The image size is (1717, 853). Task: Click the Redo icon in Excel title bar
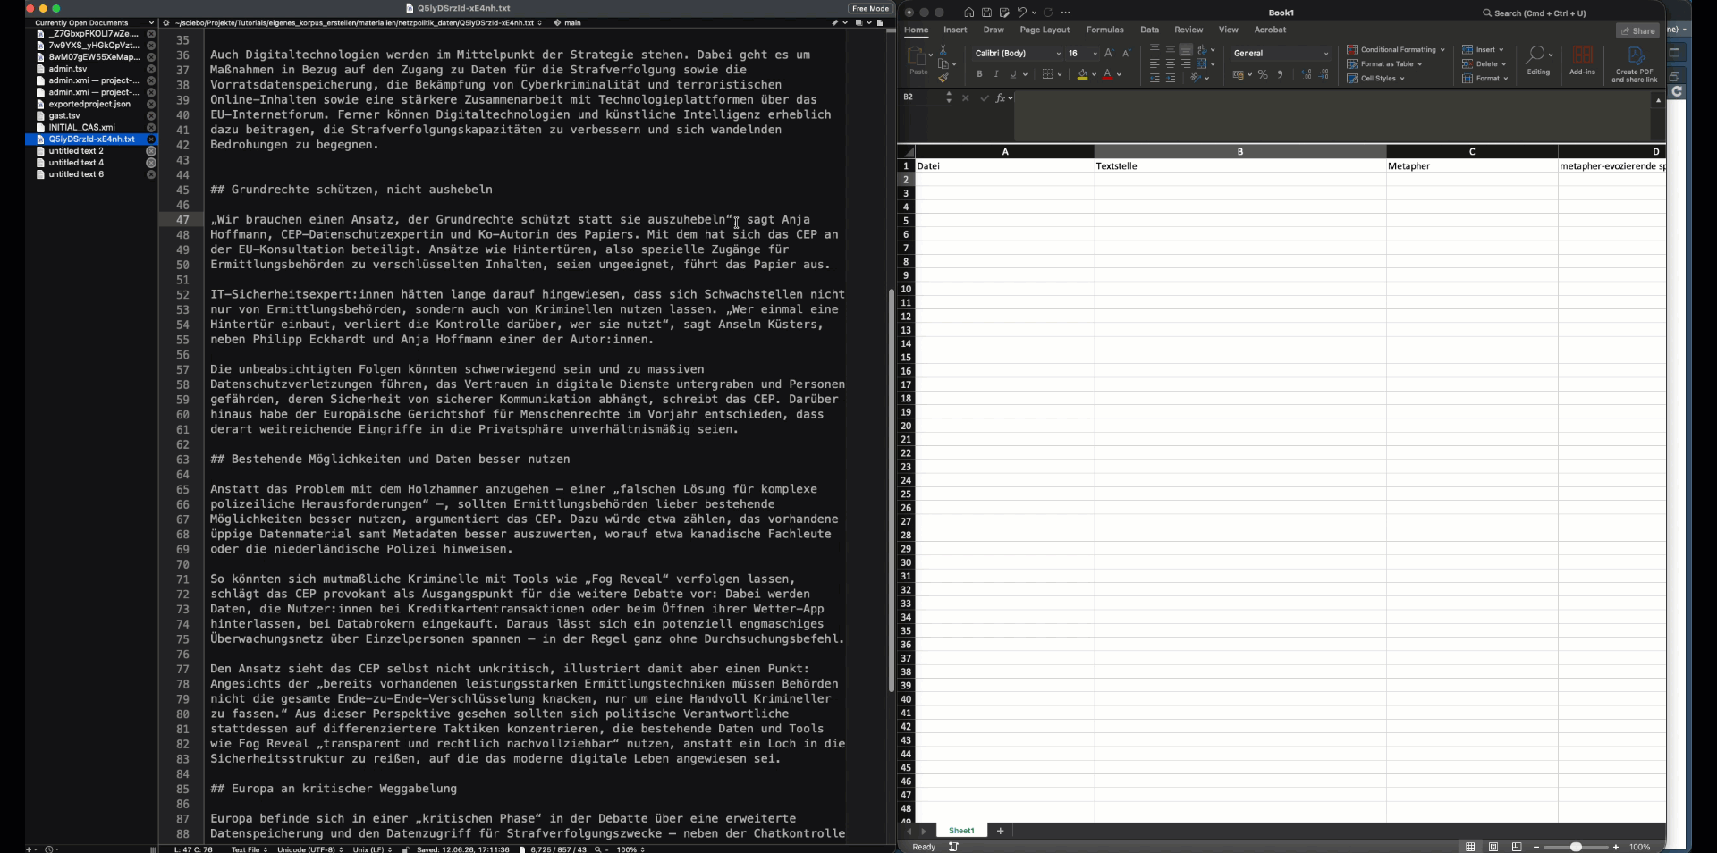(x=1047, y=13)
